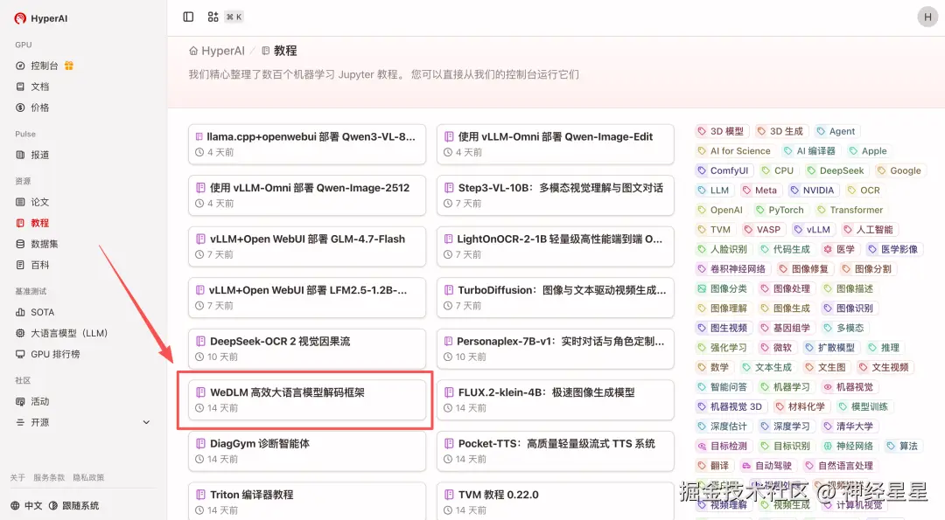Open 论文 in the sidebar
The width and height of the screenshot is (945, 520).
tap(32, 202)
